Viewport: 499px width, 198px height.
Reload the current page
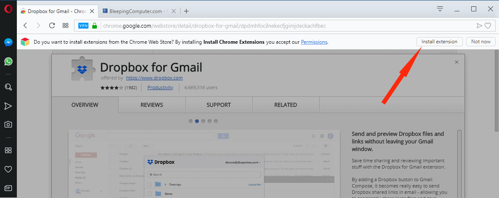pos(52,25)
